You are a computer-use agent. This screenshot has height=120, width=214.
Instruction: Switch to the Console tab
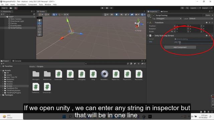[x=17, y=61]
